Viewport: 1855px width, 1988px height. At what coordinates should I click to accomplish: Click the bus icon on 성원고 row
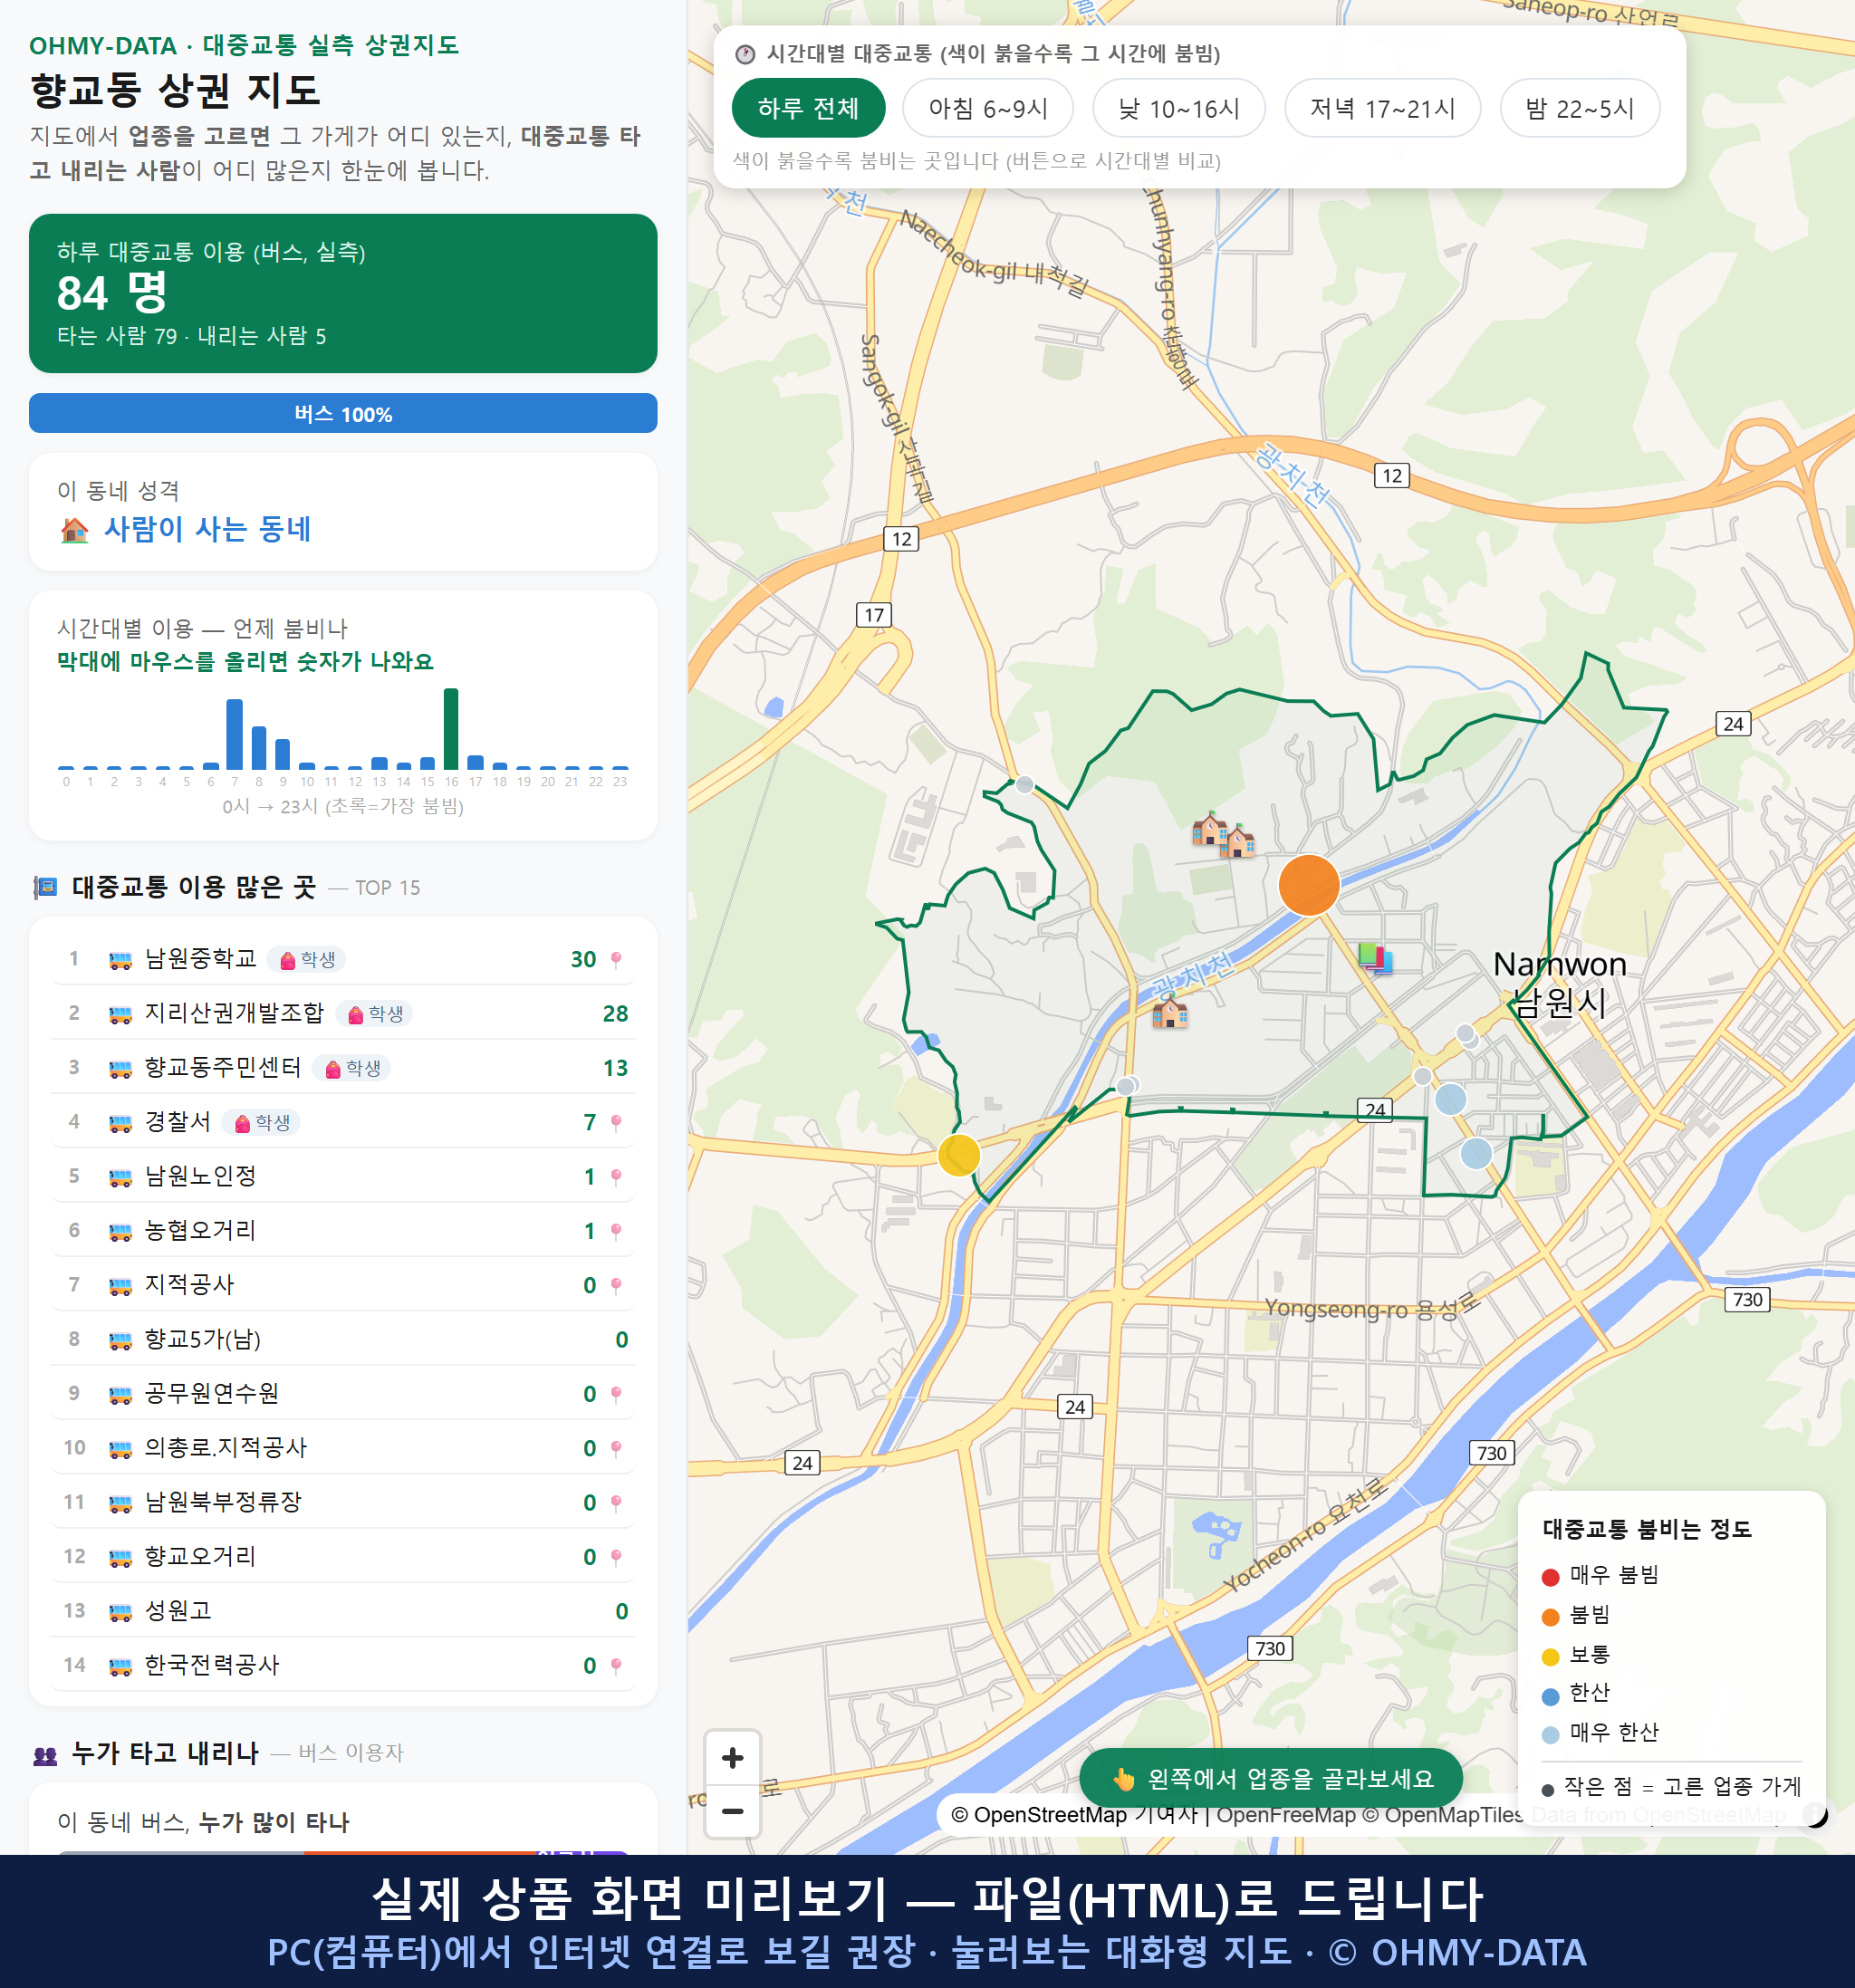click(120, 1613)
